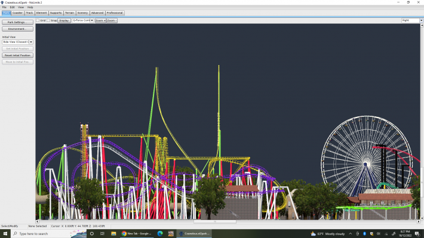424x238 pixels.
Task: Show hidden system tray icons
Action: tap(351, 234)
